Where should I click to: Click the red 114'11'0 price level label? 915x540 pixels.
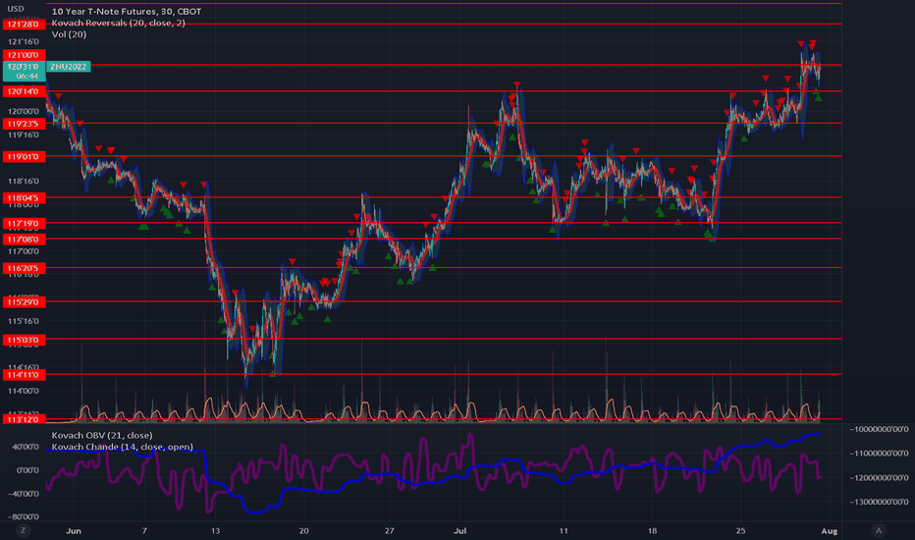(x=24, y=375)
